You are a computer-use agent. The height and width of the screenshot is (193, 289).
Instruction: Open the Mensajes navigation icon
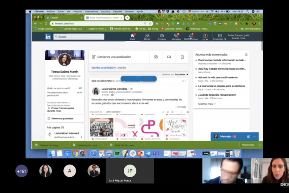[x=176, y=37]
